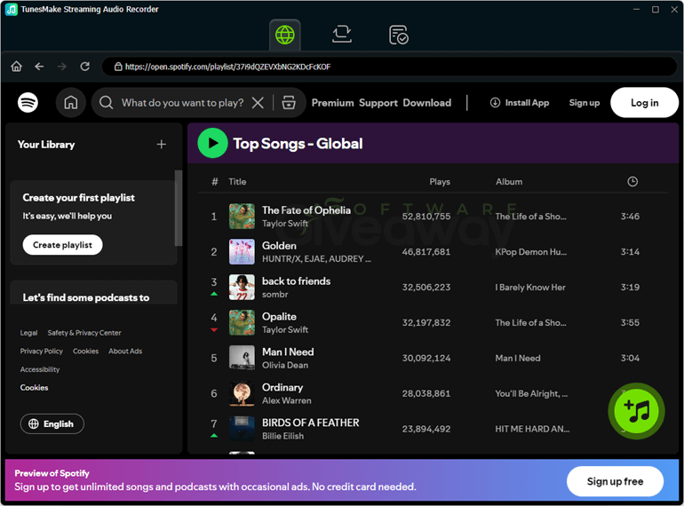Click the Create playlist button
The image size is (684, 506).
click(x=62, y=245)
